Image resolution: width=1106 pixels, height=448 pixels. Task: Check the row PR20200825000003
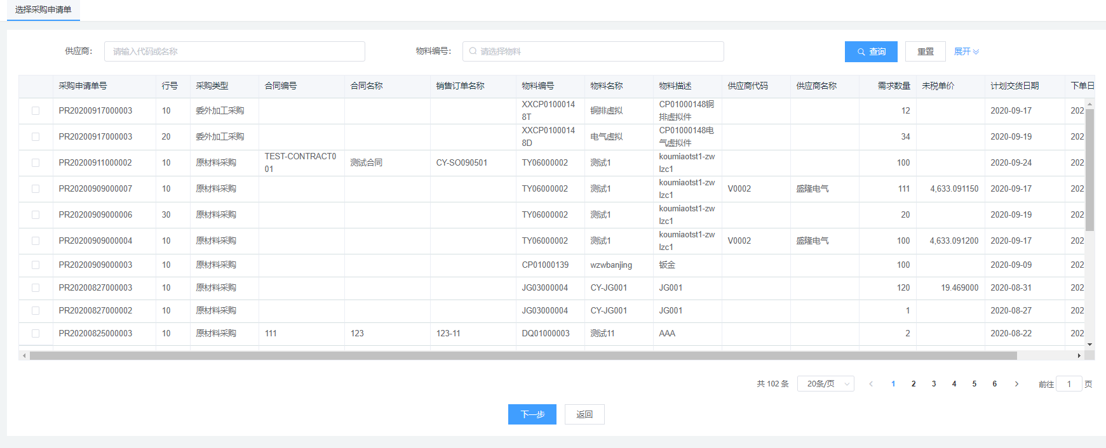[x=36, y=334]
